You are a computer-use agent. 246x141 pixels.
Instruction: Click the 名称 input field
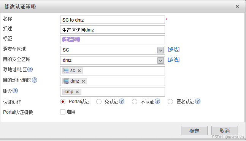point(113,20)
